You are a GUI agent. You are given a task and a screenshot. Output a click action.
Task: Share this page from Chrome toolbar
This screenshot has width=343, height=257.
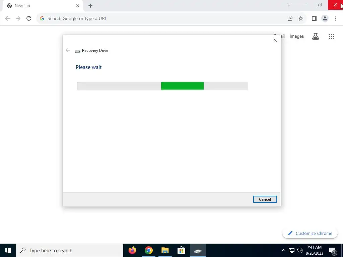coord(290,19)
